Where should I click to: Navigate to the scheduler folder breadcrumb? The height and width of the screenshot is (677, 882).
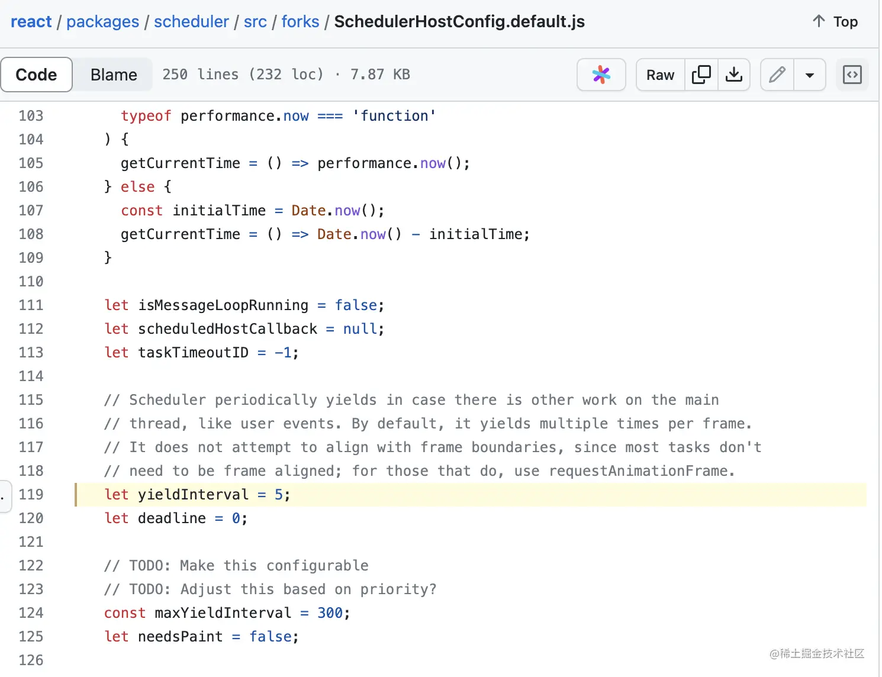click(x=191, y=21)
